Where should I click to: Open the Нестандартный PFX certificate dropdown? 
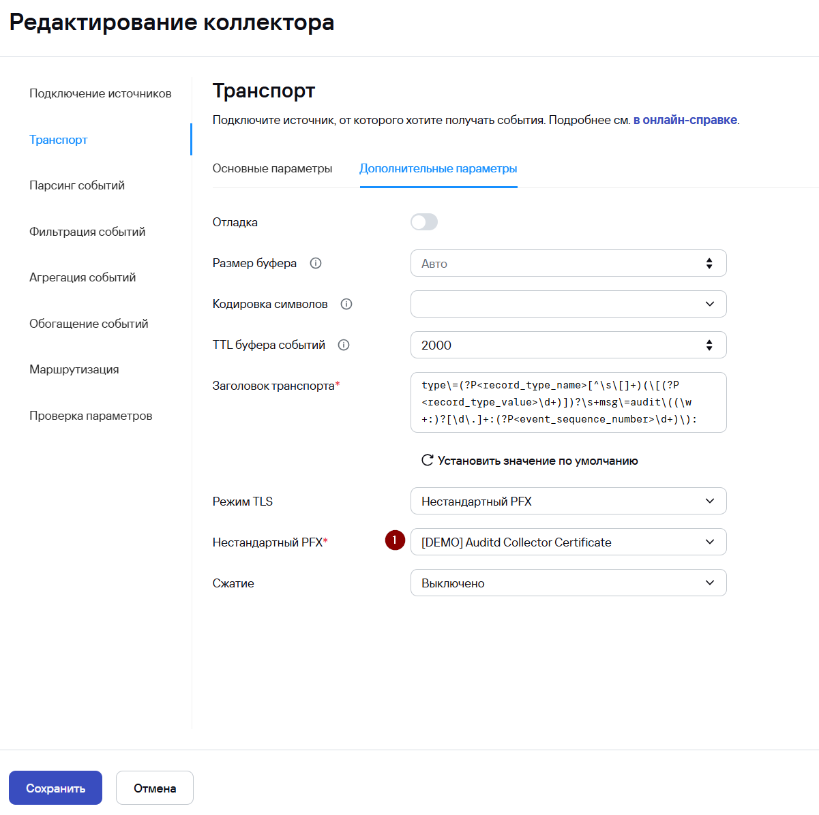(568, 542)
